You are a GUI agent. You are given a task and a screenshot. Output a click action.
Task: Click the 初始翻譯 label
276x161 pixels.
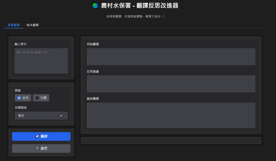93,44
